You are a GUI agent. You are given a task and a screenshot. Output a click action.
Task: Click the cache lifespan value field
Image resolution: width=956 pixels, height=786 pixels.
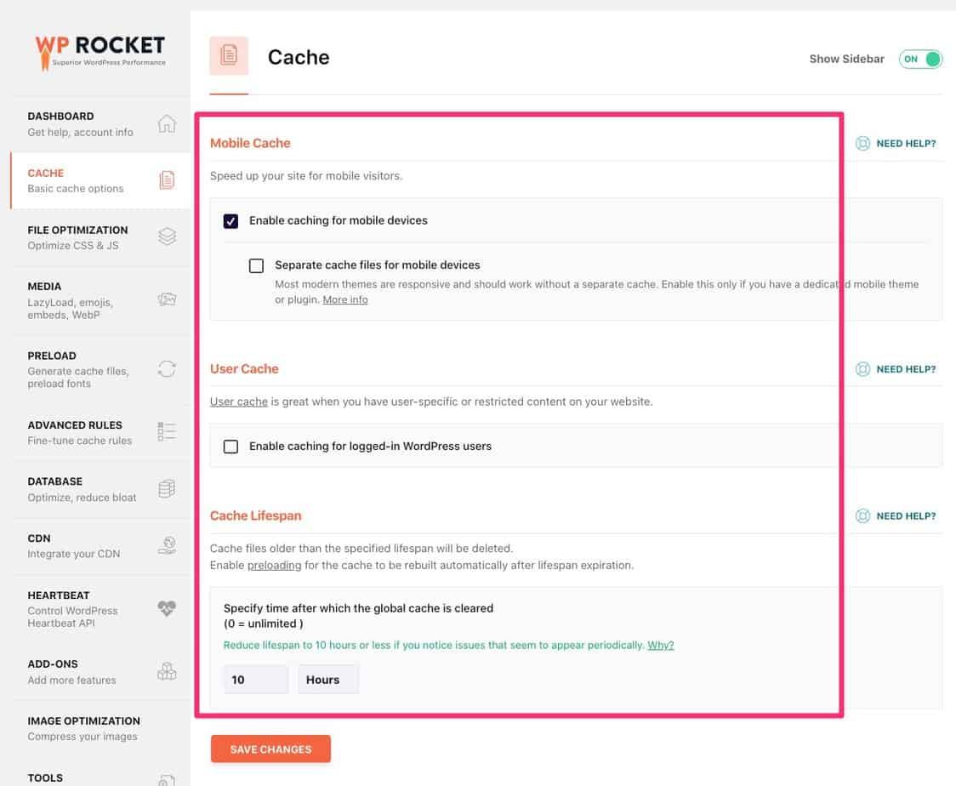[255, 679]
